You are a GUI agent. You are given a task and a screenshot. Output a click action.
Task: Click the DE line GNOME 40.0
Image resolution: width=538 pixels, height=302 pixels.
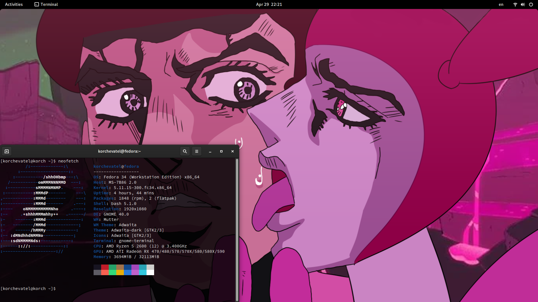pyautogui.click(x=111, y=214)
